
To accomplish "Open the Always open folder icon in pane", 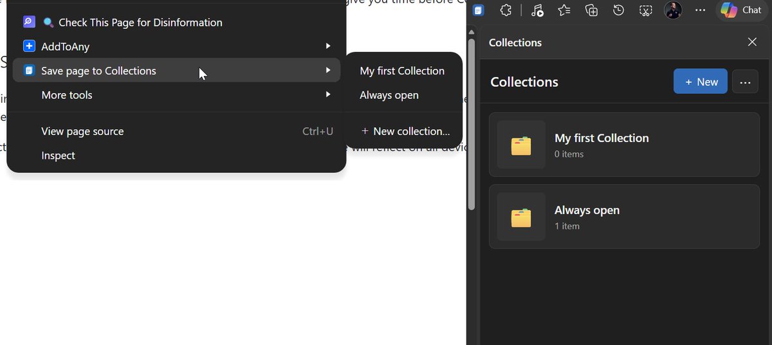I will tap(521, 217).
